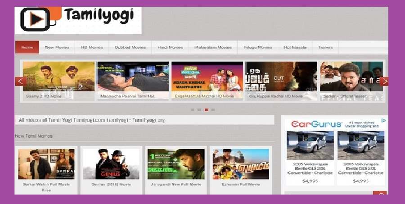This screenshot has width=405, height=204.
Task: Click the CarGurus ad logo
Action: pyautogui.click(x=316, y=124)
